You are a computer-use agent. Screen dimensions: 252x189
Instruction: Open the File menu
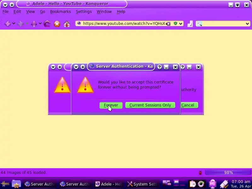5,12
